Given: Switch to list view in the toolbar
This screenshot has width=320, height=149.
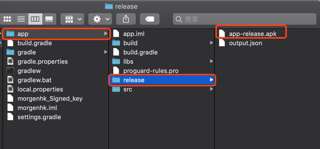Looking at the screenshot, I should pyautogui.click(x=21, y=19).
